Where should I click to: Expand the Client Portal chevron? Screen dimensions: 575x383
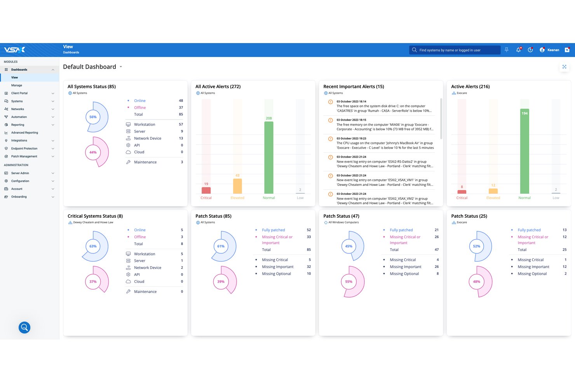(53, 93)
